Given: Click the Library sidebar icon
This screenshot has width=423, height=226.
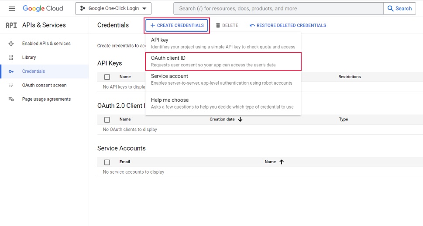Looking at the screenshot, I should pos(11,58).
